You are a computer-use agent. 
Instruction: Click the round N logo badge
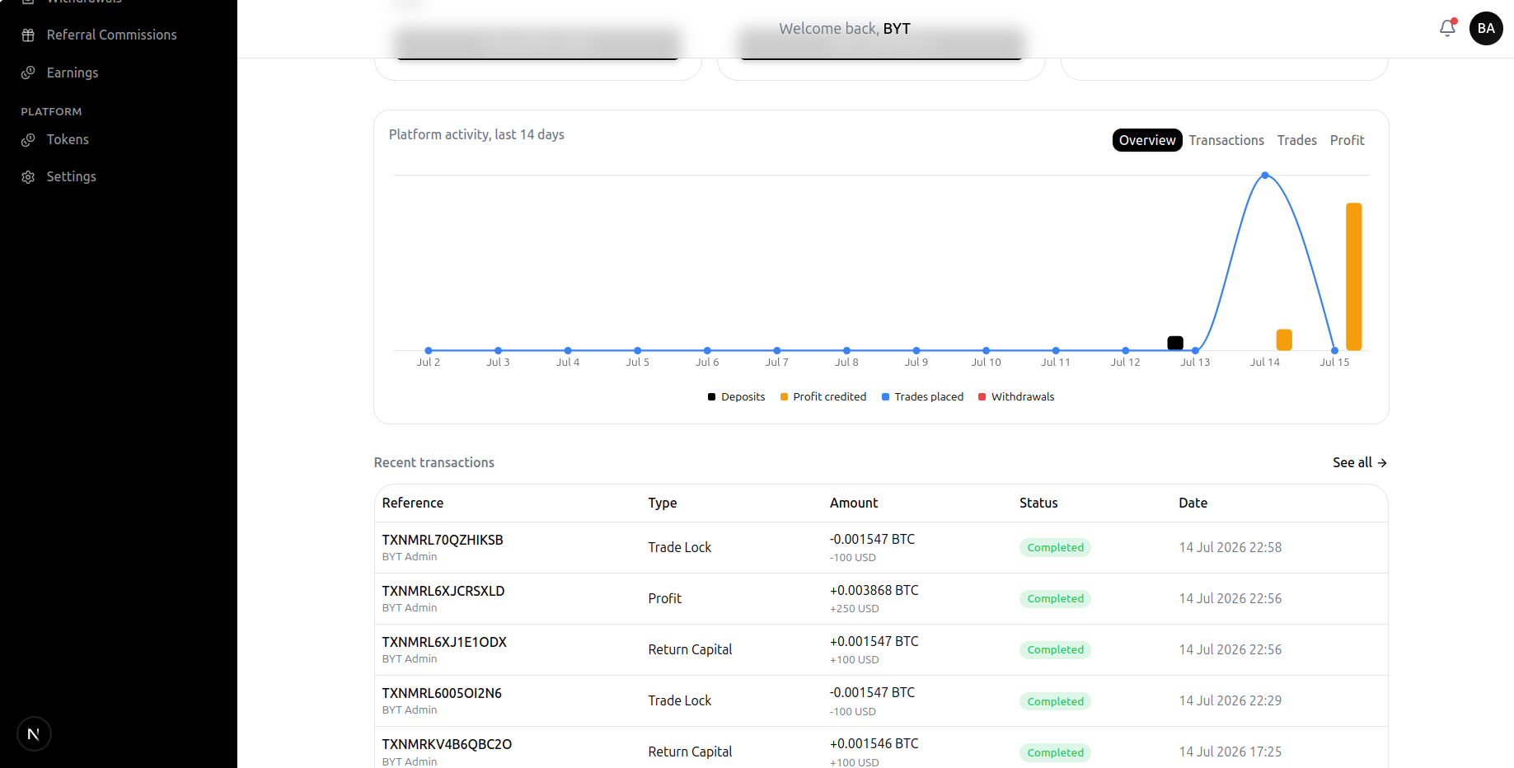point(34,734)
